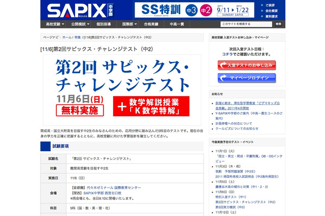Open the ご挨拶 header link
This screenshot has height=216, width=325.
[x=270, y=5]
